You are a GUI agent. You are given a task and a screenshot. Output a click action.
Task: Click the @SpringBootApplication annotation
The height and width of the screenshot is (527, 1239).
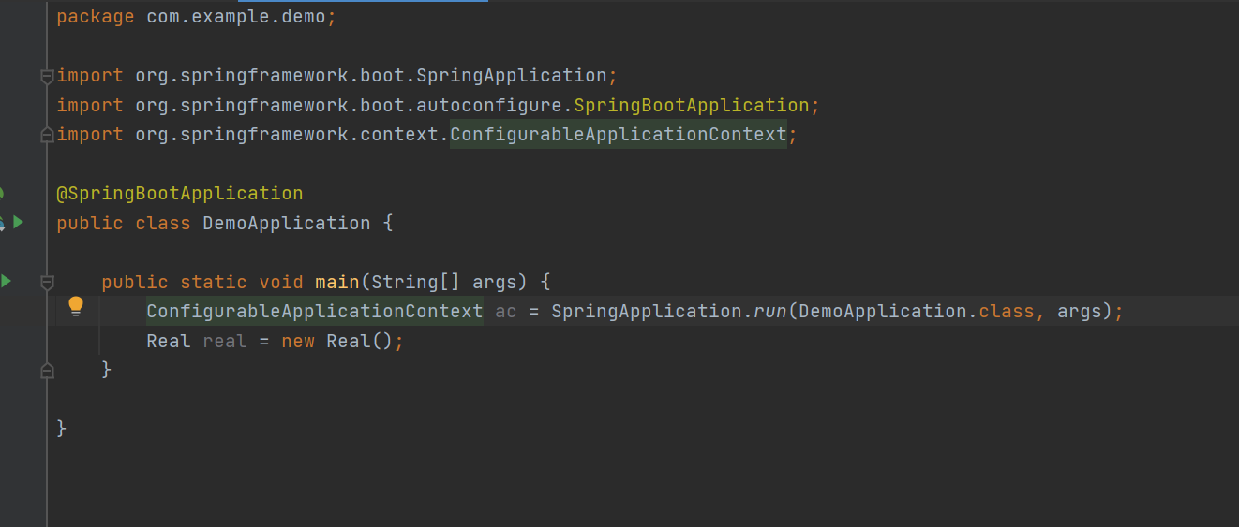(x=180, y=194)
